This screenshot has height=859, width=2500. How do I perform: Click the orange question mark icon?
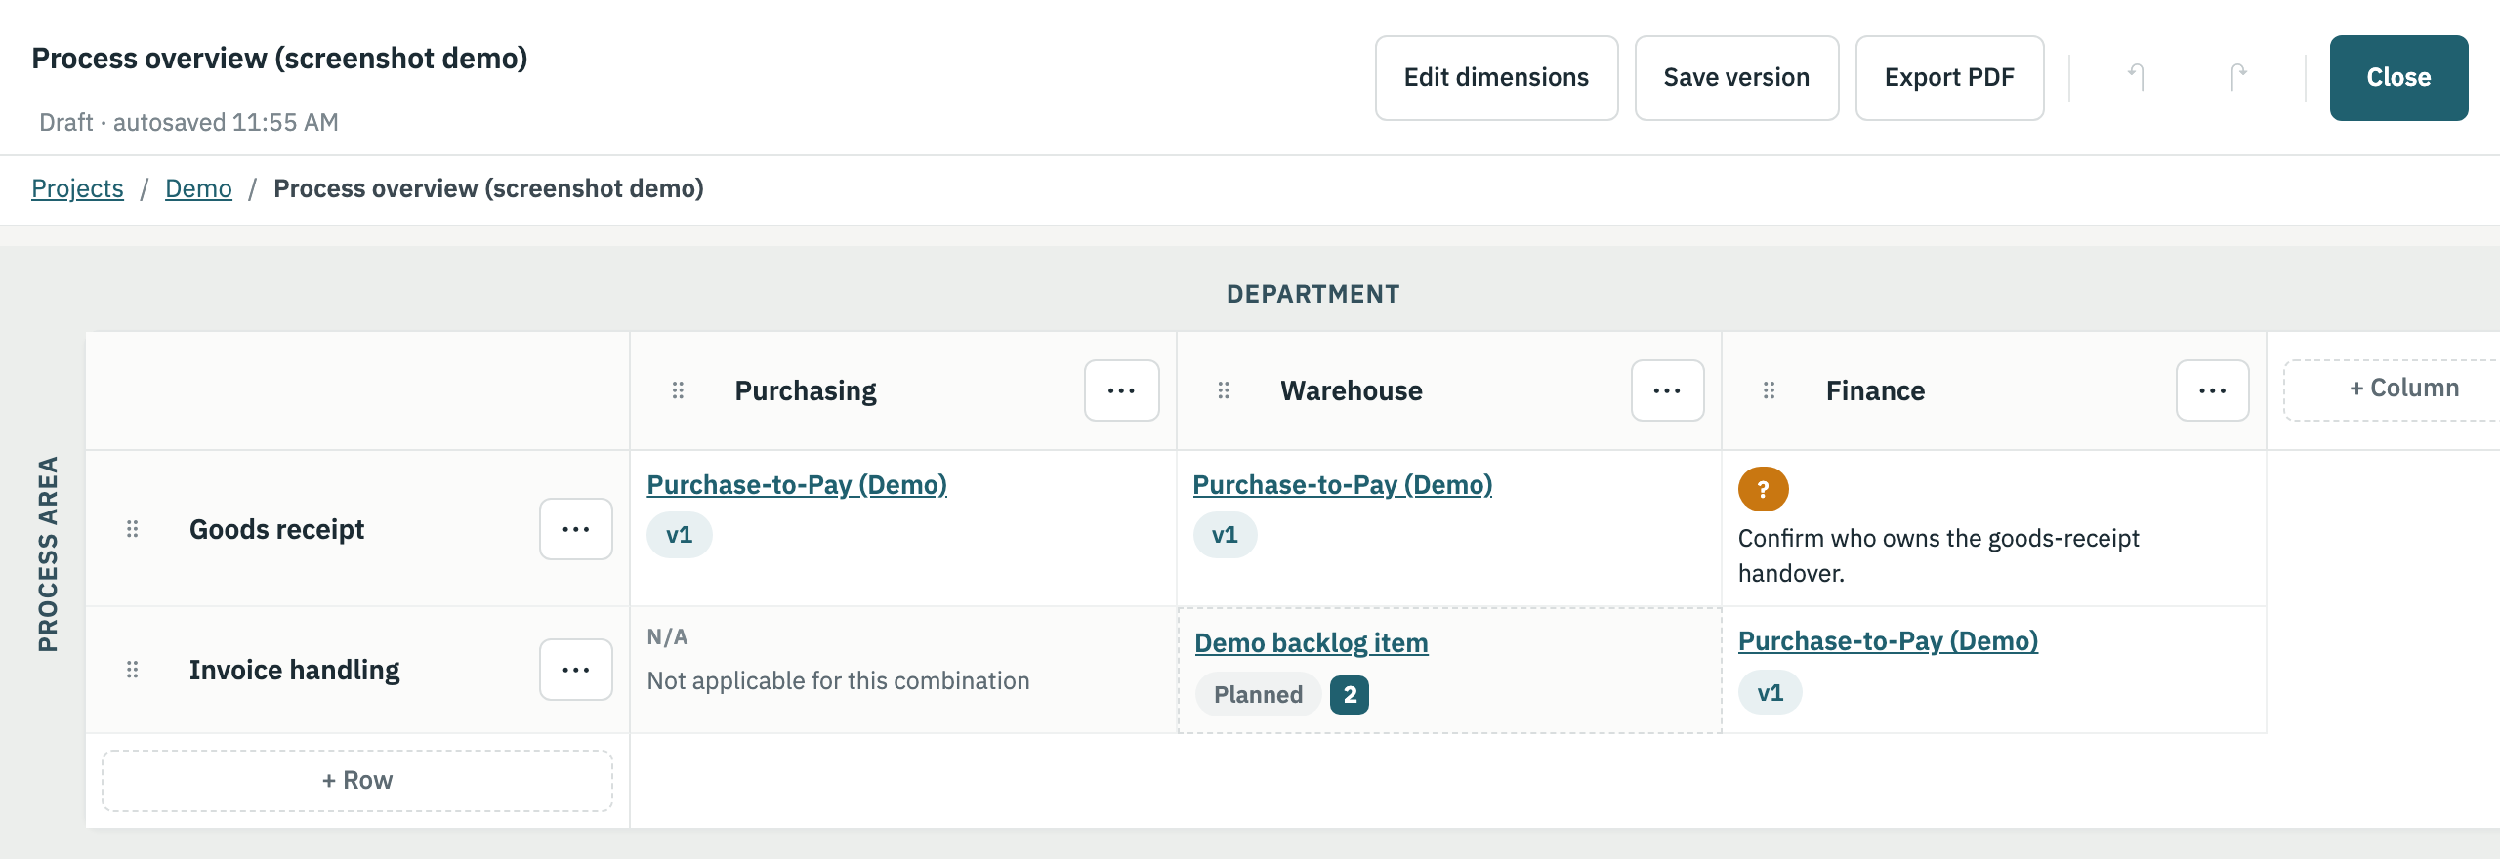tap(1763, 489)
